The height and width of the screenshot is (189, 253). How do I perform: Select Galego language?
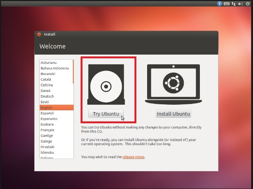[56, 141]
